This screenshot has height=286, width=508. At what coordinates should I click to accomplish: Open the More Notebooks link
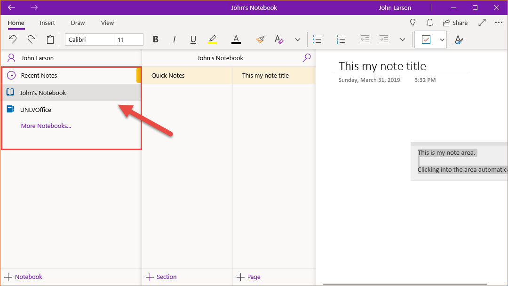[46, 126]
